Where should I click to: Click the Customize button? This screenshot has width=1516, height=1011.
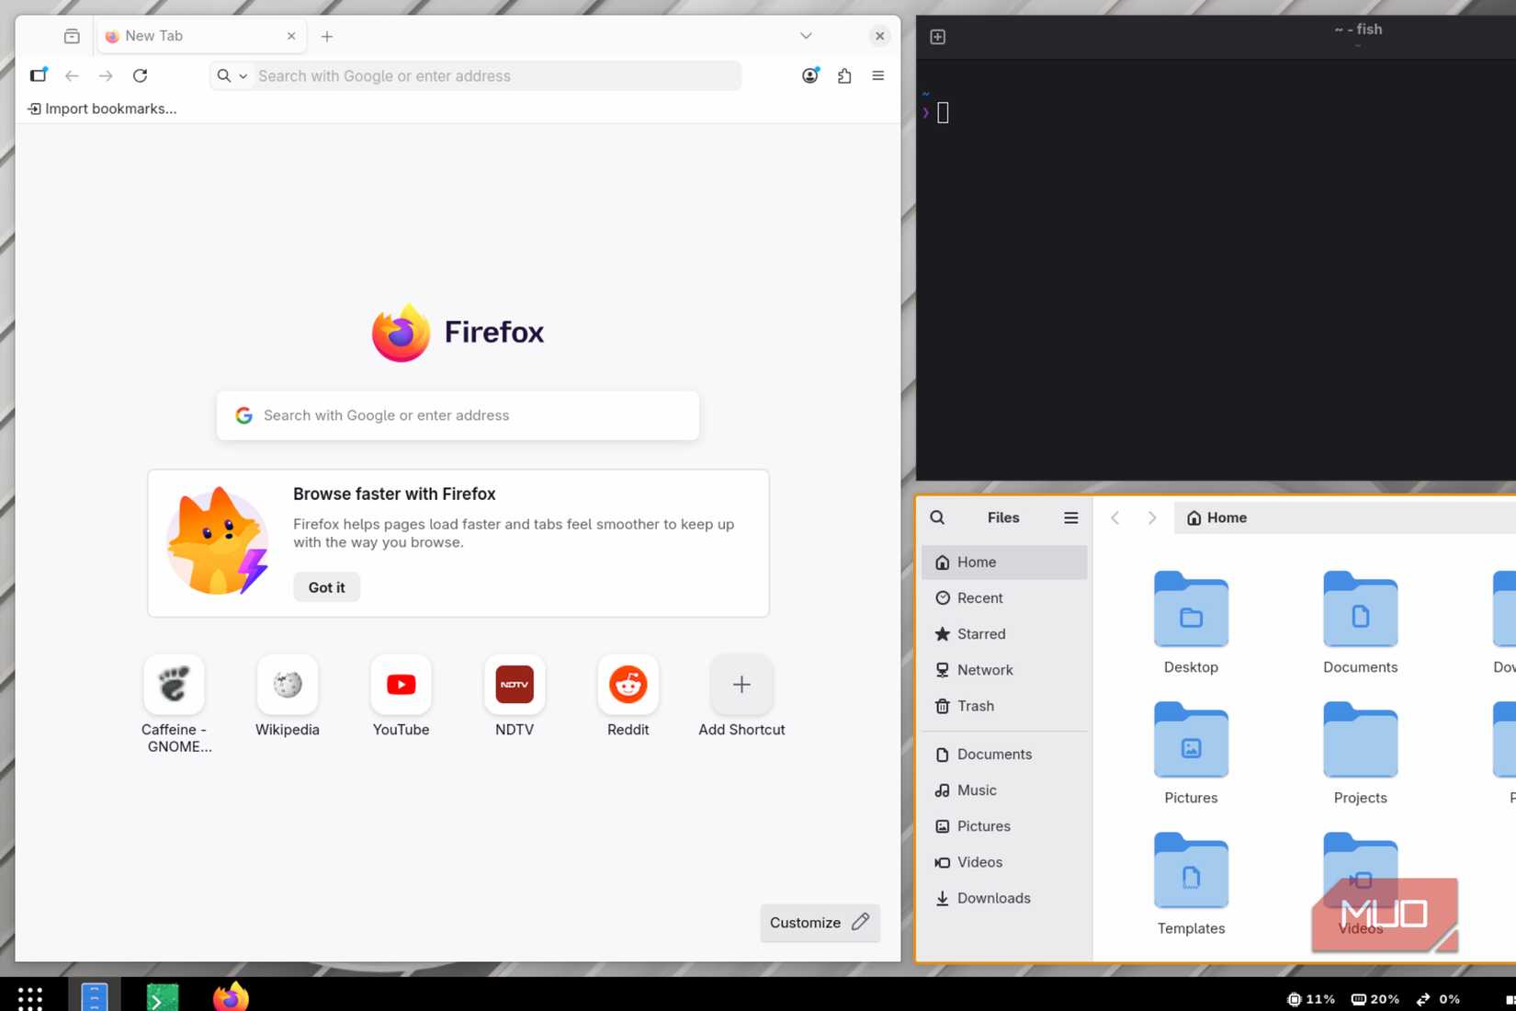point(819,923)
